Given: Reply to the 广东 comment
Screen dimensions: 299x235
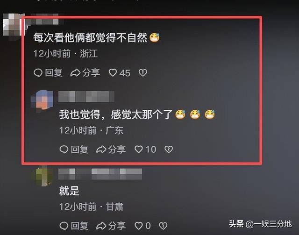Looking at the screenshot, I should coord(74,150).
